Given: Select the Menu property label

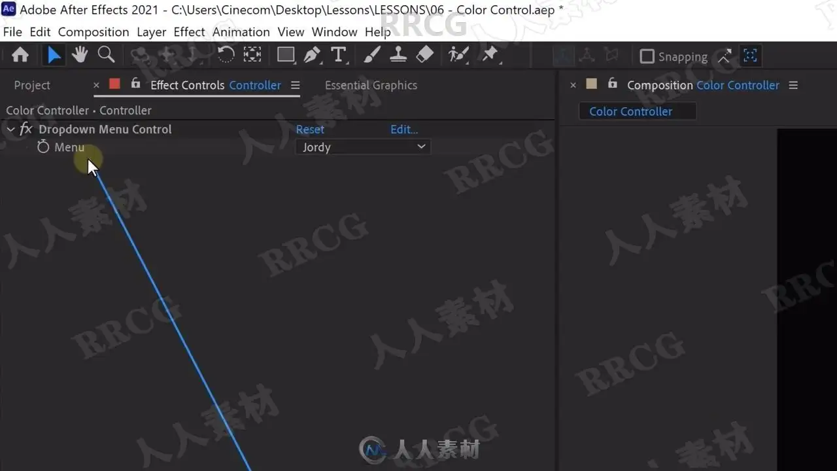Looking at the screenshot, I should point(69,147).
